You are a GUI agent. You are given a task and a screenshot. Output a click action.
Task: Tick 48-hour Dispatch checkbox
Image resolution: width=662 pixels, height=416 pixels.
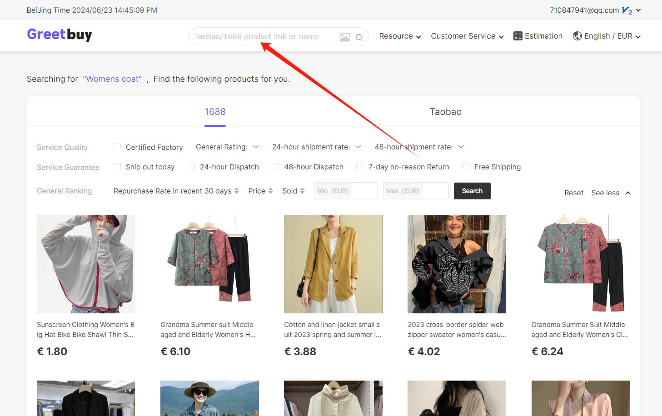click(x=275, y=167)
